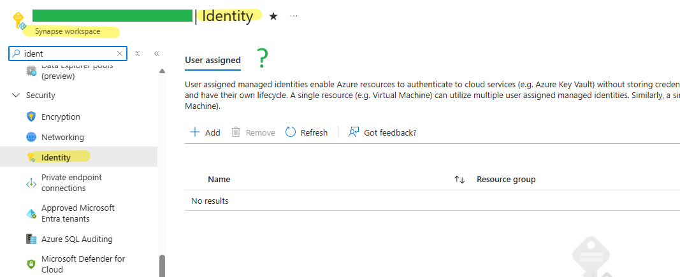
Task: Open the more options ellipsis menu
Action: click(294, 16)
